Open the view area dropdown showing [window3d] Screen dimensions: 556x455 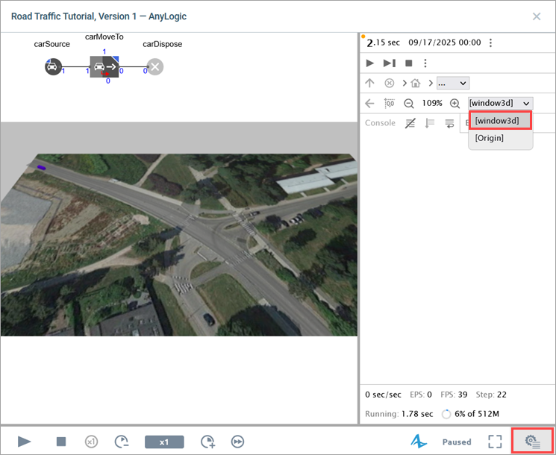point(501,103)
